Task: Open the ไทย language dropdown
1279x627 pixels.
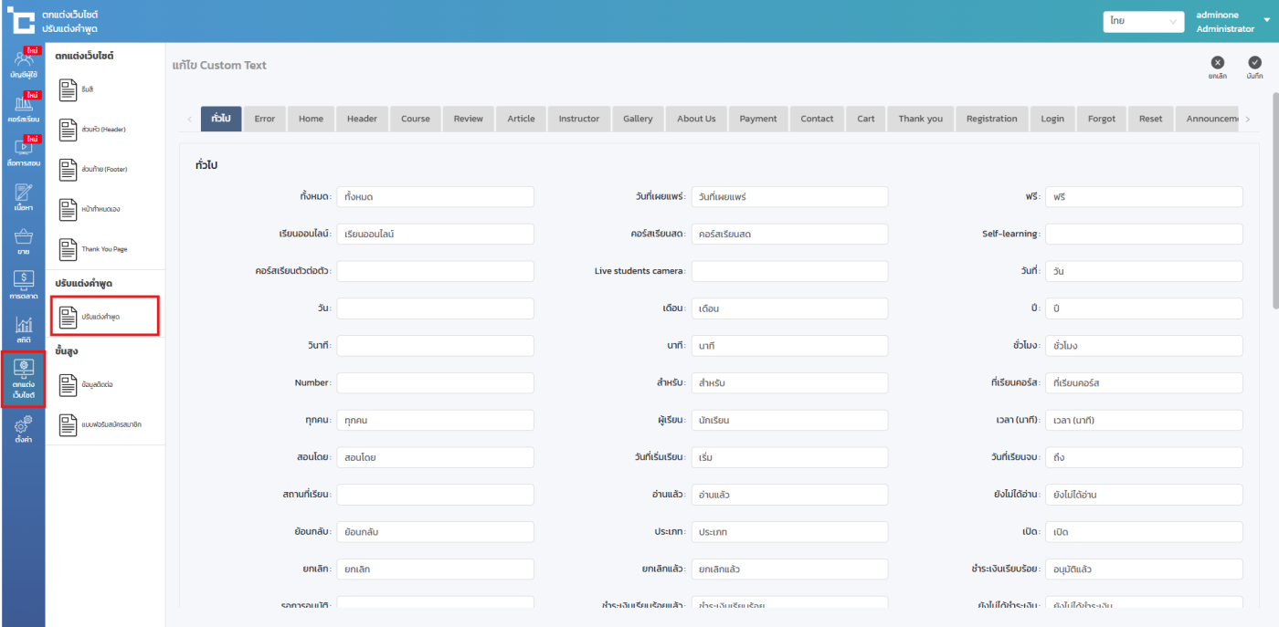Action: point(1143,21)
